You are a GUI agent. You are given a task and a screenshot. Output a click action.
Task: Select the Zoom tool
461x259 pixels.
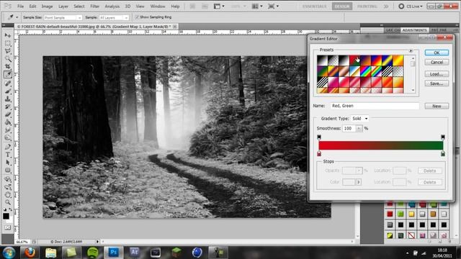coord(8,202)
